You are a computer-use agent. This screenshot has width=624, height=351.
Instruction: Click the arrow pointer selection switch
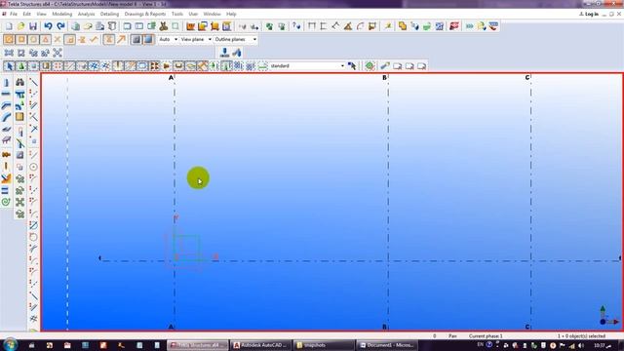tap(9, 65)
